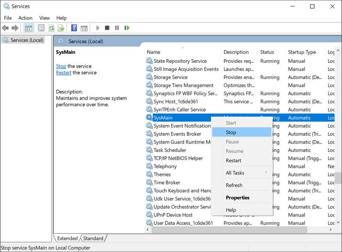This screenshot has width=342, height=252.
Task: Sort by the Startup Type column header
Action: (302, 52)
